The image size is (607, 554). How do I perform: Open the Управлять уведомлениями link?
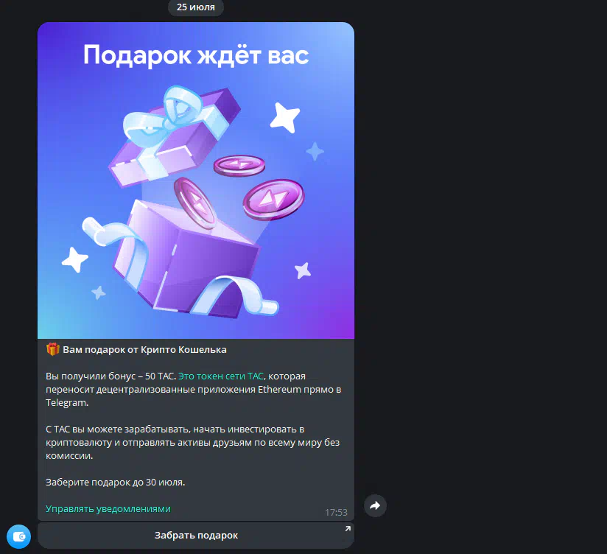pos(108,509)
